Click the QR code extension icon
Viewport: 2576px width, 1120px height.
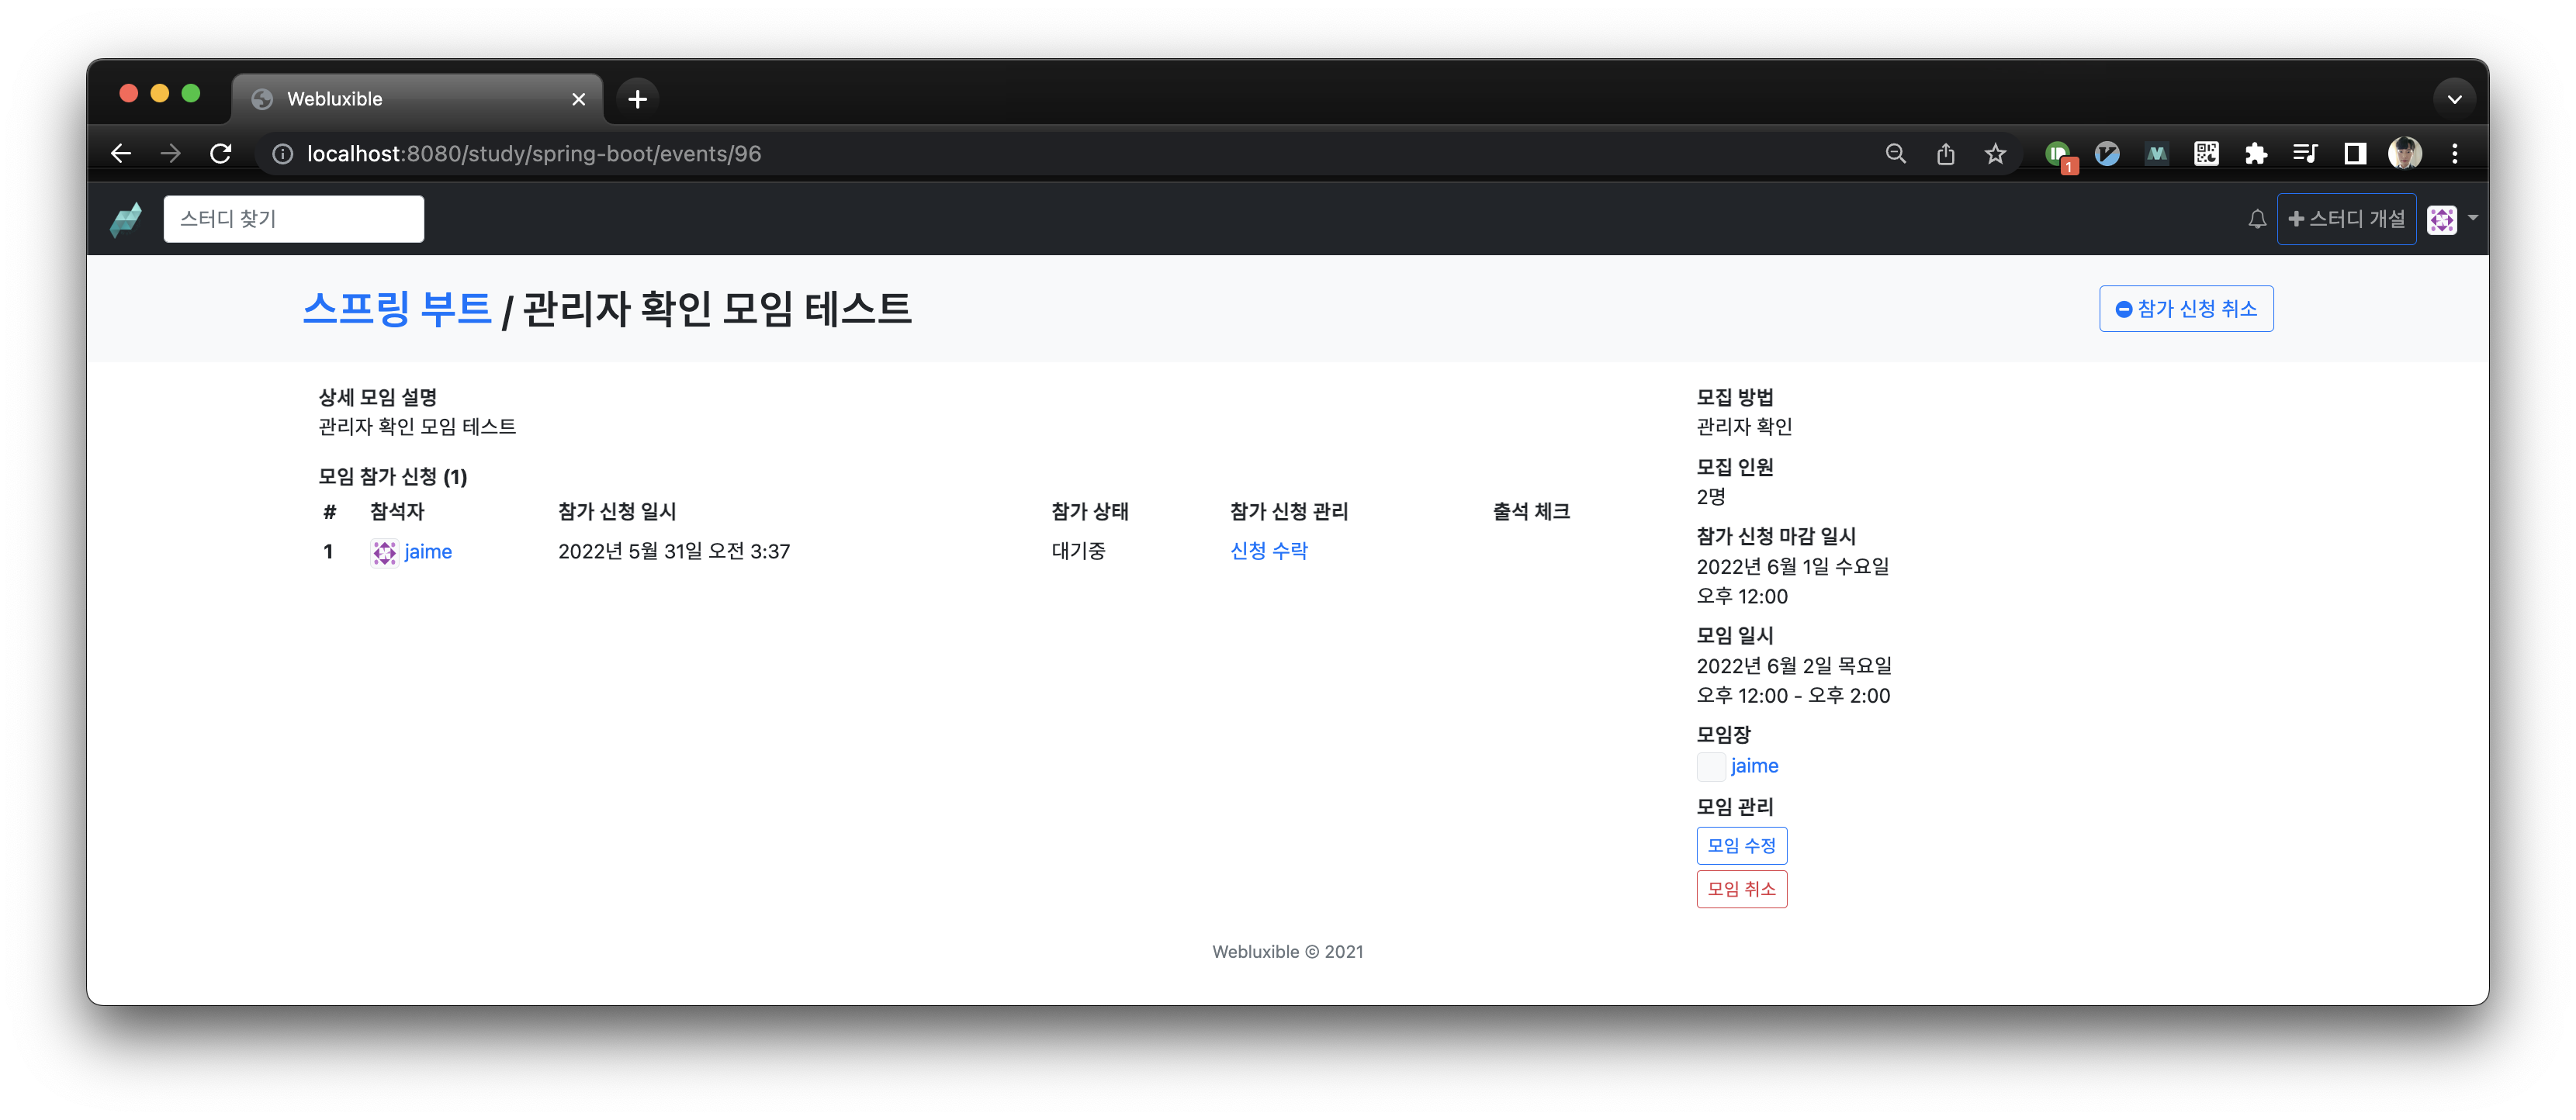(x=2206, y=153)
